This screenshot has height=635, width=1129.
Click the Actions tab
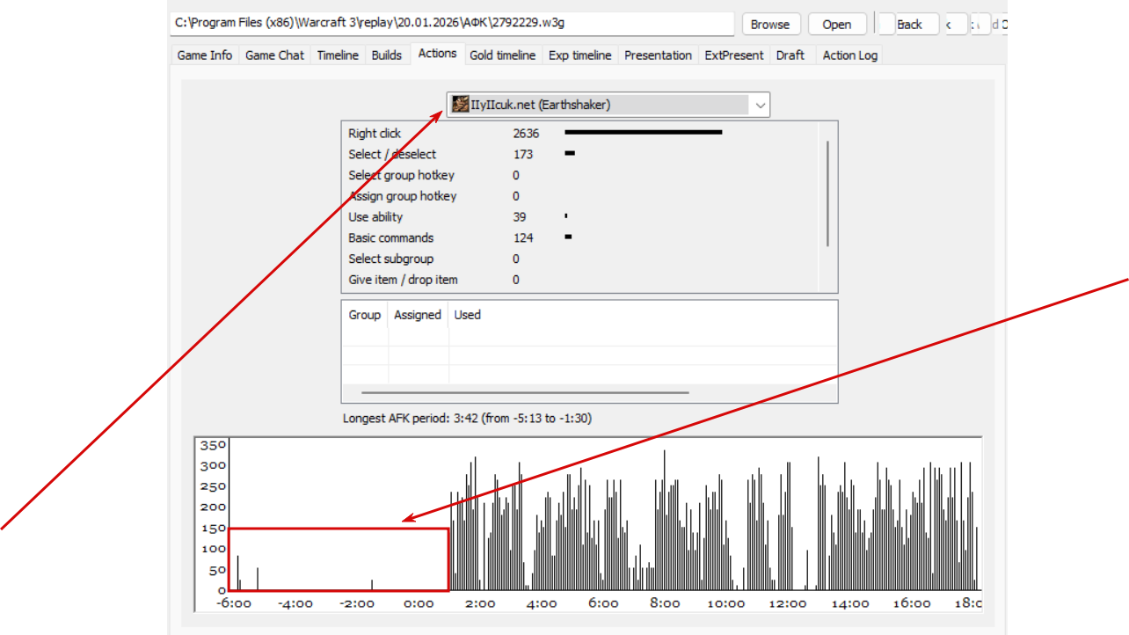click(x=437, y=53)
